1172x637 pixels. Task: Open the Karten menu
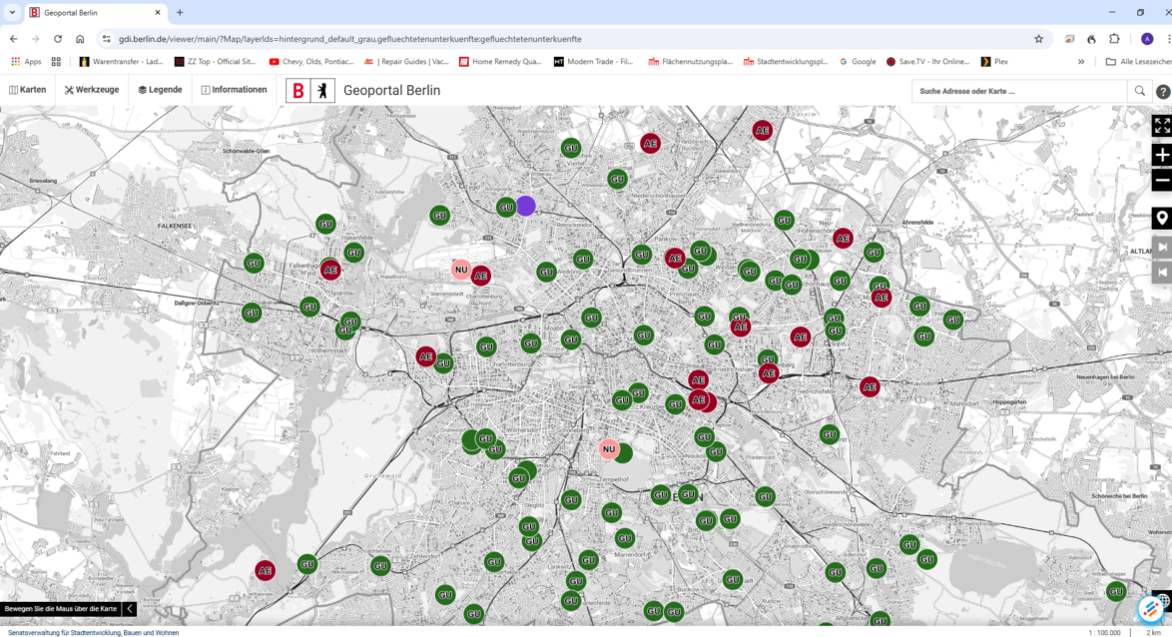coord(28,90)
